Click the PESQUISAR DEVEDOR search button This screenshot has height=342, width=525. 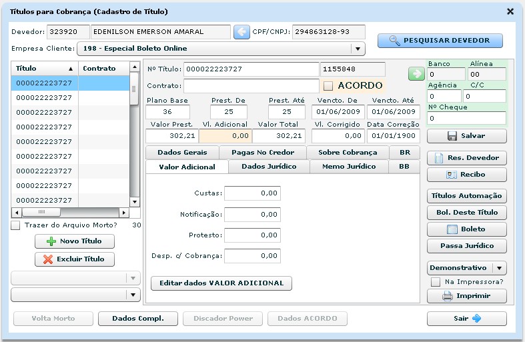[440, 41]
